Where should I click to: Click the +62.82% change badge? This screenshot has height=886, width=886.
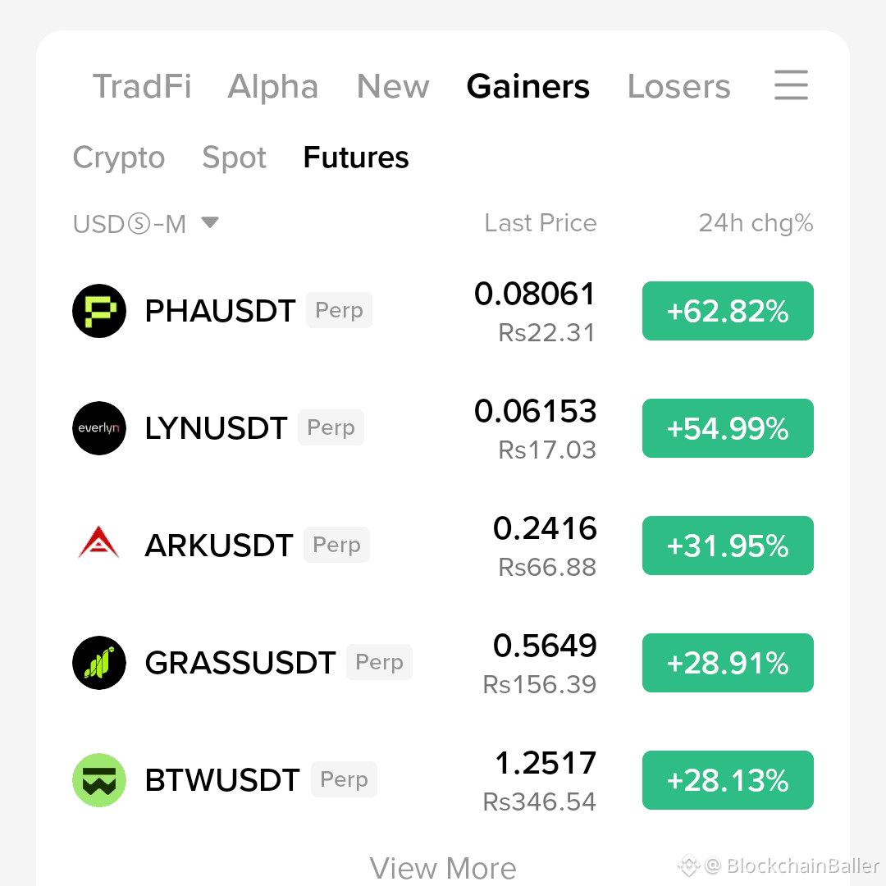point(728,311)
